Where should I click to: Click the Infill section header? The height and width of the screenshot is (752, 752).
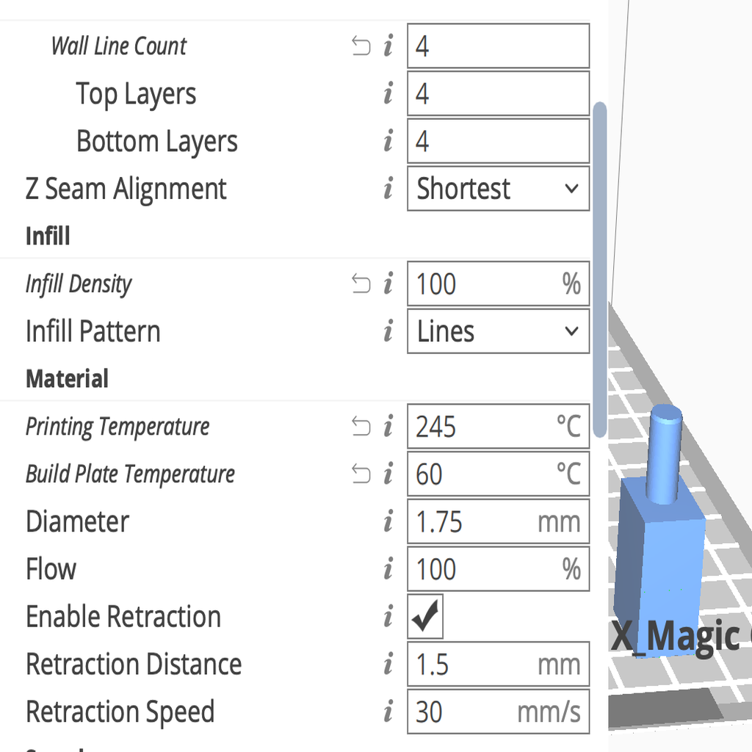(x=48, y=236)
